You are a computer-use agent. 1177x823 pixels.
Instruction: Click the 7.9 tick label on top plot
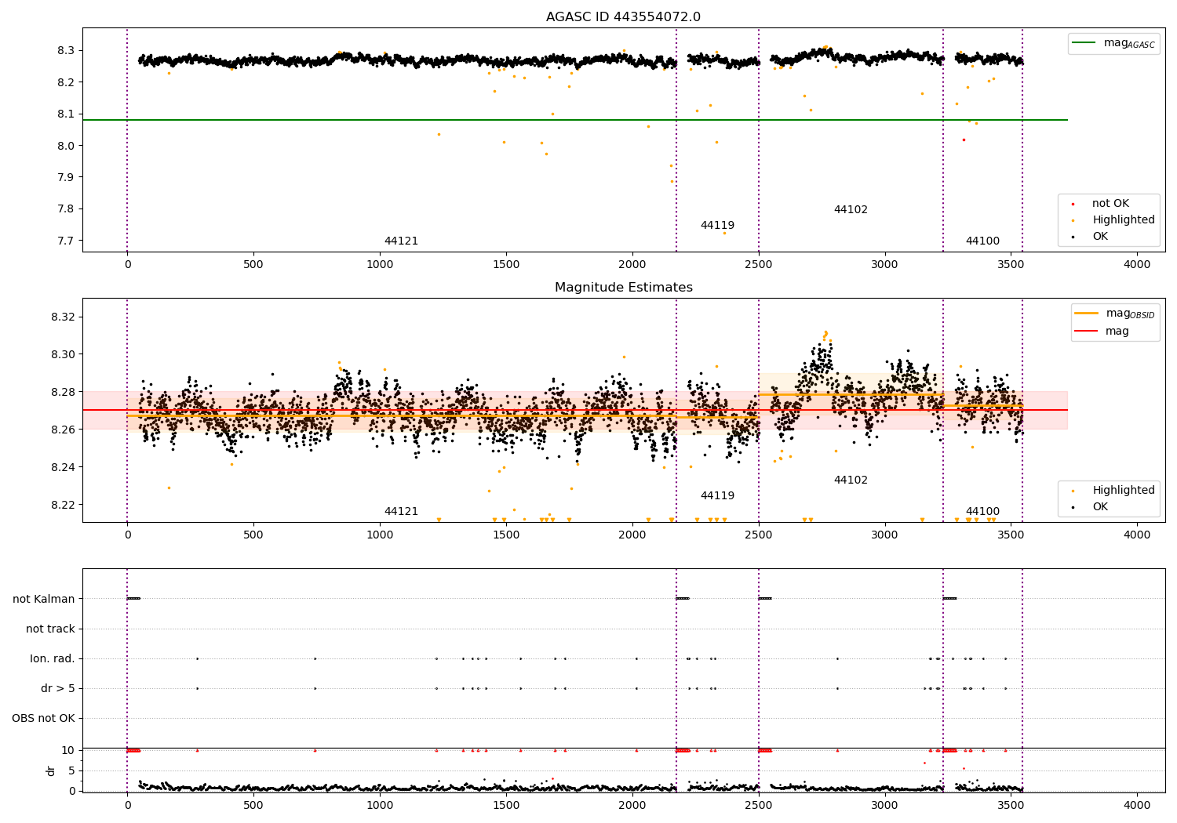(67, 178)
